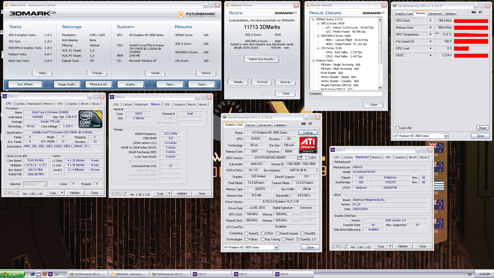Click the ATI Radeon Graphics logo
Image resolution: width=494 pixels, height=278 pixels.
[x=308, y=145]
